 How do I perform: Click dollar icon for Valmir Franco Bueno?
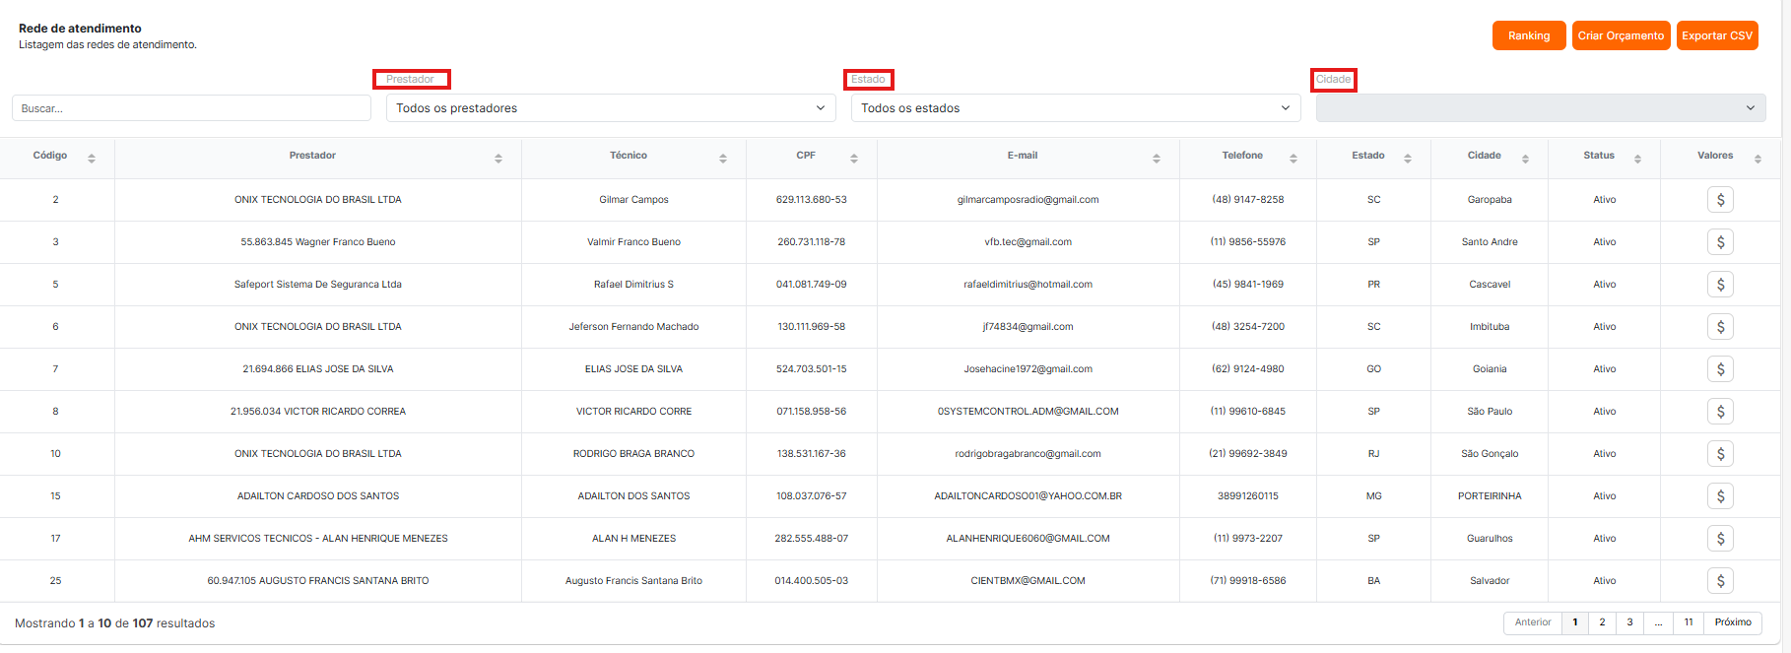tap(1720, 242)
